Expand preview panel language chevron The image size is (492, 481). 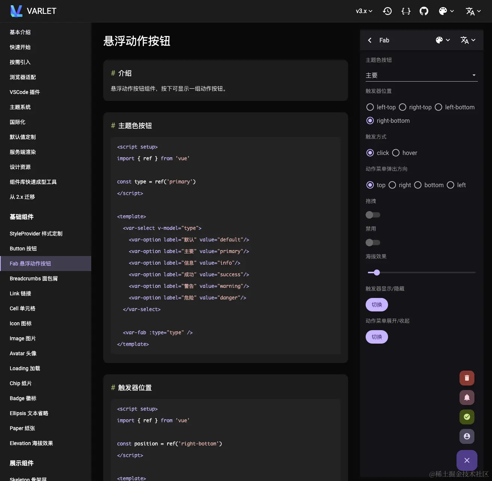pyautogui.click(x=473, y=40)
